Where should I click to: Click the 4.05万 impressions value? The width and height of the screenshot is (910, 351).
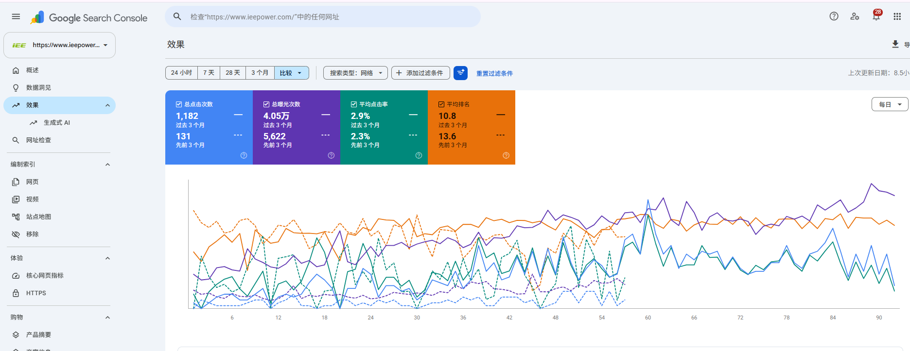pyautogui.click(x=276, y=116)
